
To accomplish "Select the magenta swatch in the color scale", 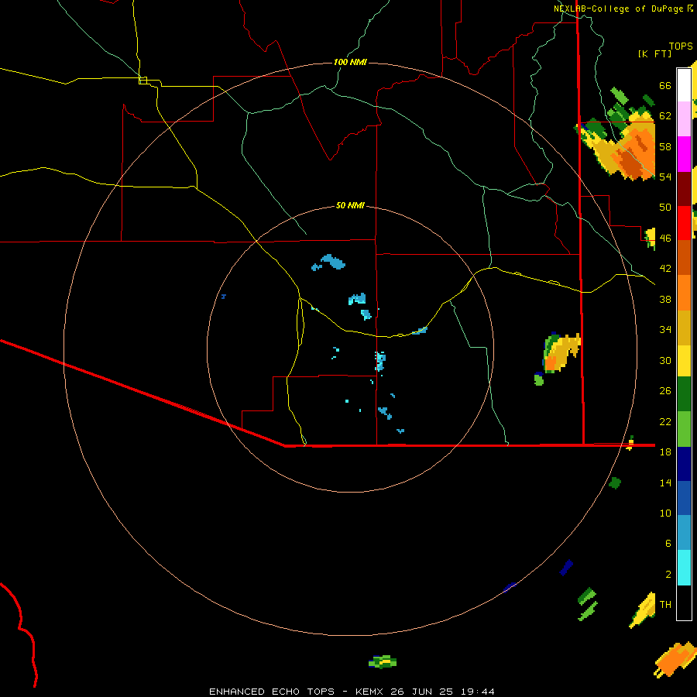I will (684, 154).
